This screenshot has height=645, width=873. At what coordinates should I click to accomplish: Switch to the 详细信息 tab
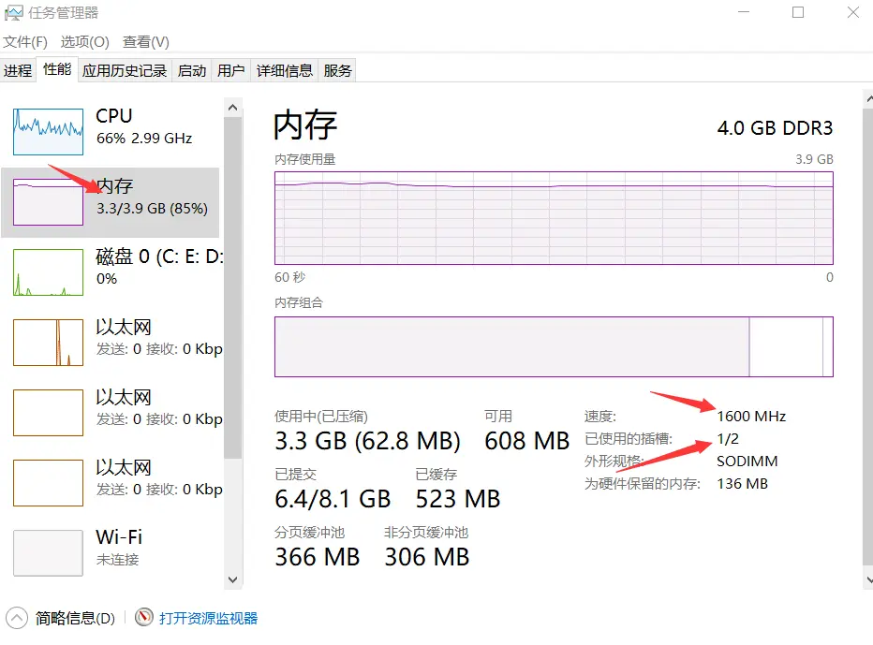pyautogui.click(x=285, y=70)
